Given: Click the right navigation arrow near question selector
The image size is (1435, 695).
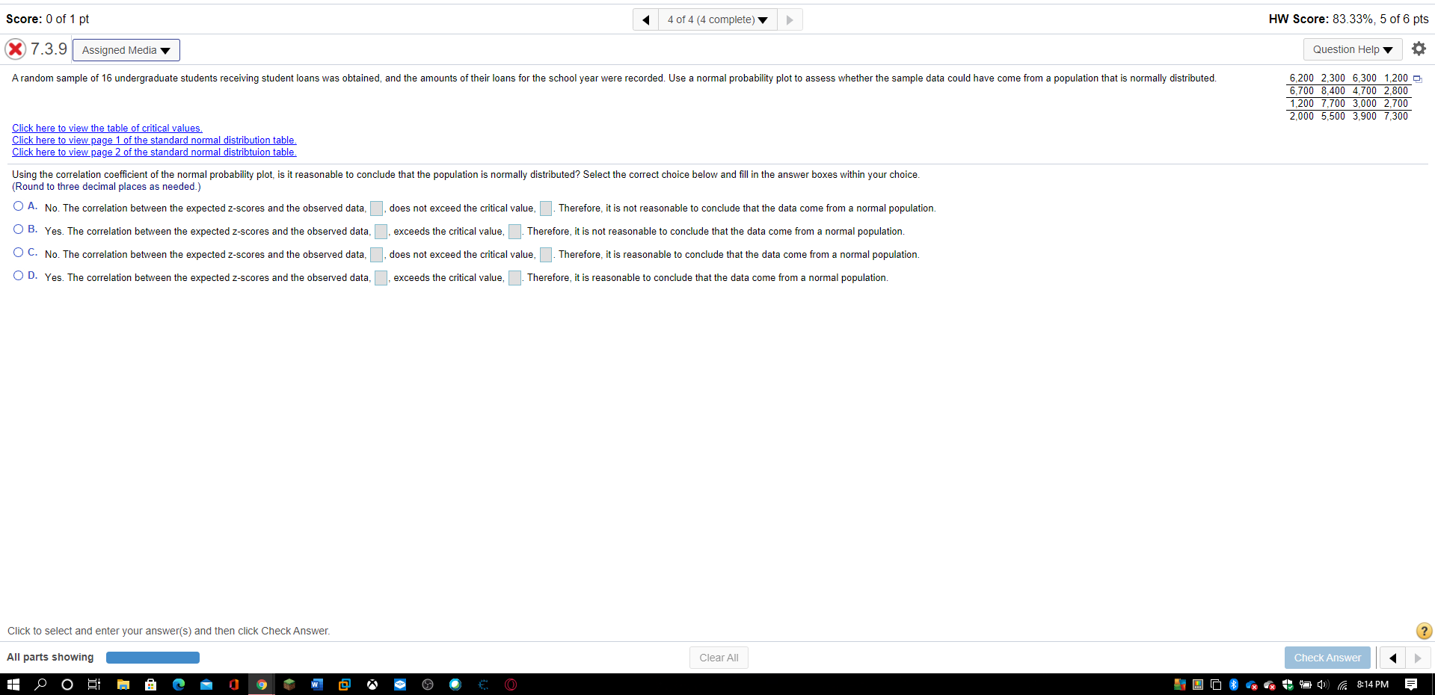Looking at the screenshot, I should (x=790, y=19).
